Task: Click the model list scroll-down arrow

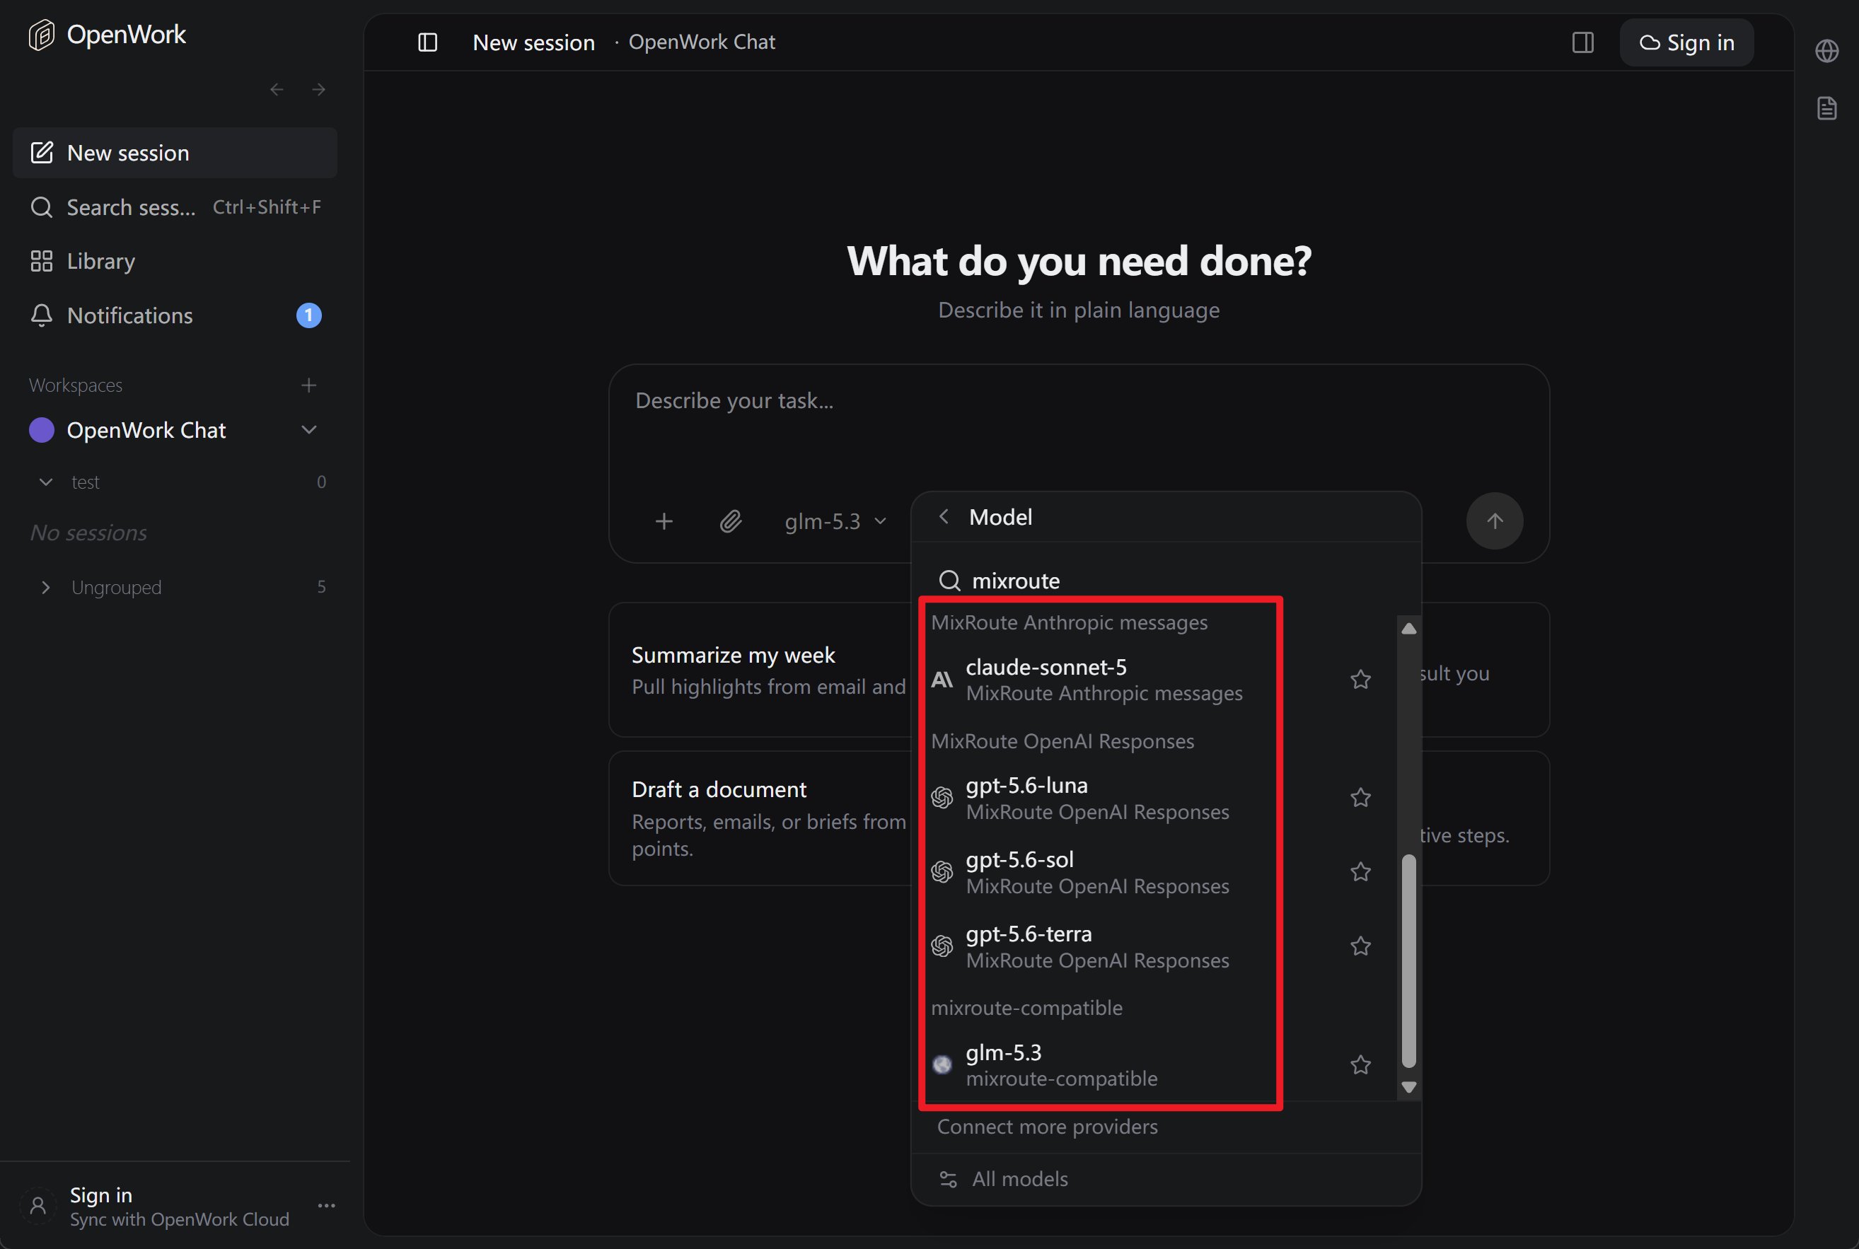Action: [x=1408, y=1087]
